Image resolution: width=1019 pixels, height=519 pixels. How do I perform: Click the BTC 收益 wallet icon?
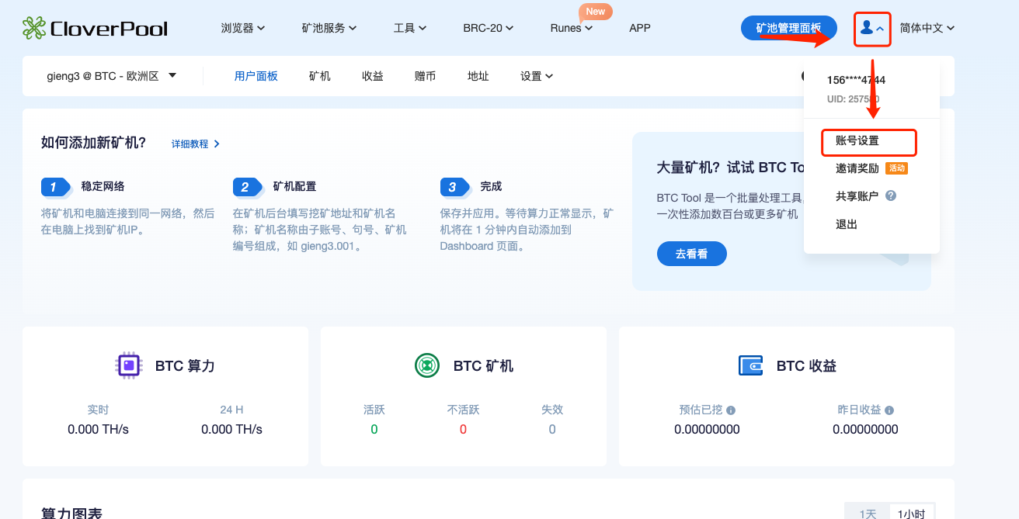tap(750, 365)
